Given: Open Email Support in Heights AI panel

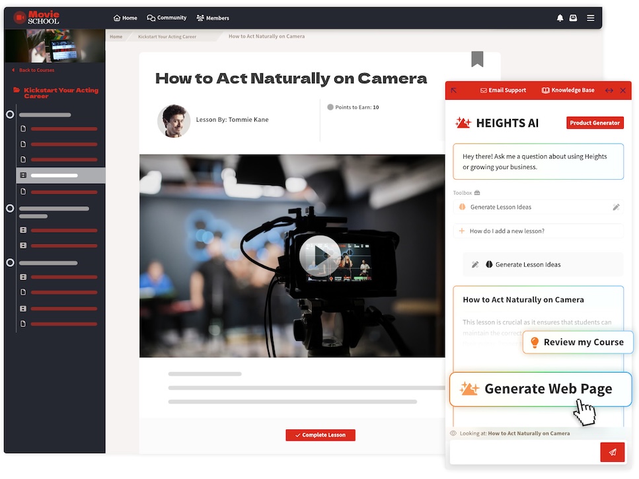Looking at the screenshot, I should point(504,91).
